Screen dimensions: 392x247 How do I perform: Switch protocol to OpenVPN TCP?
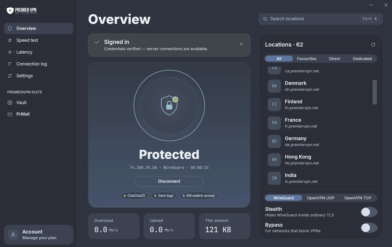click(358, 198)
